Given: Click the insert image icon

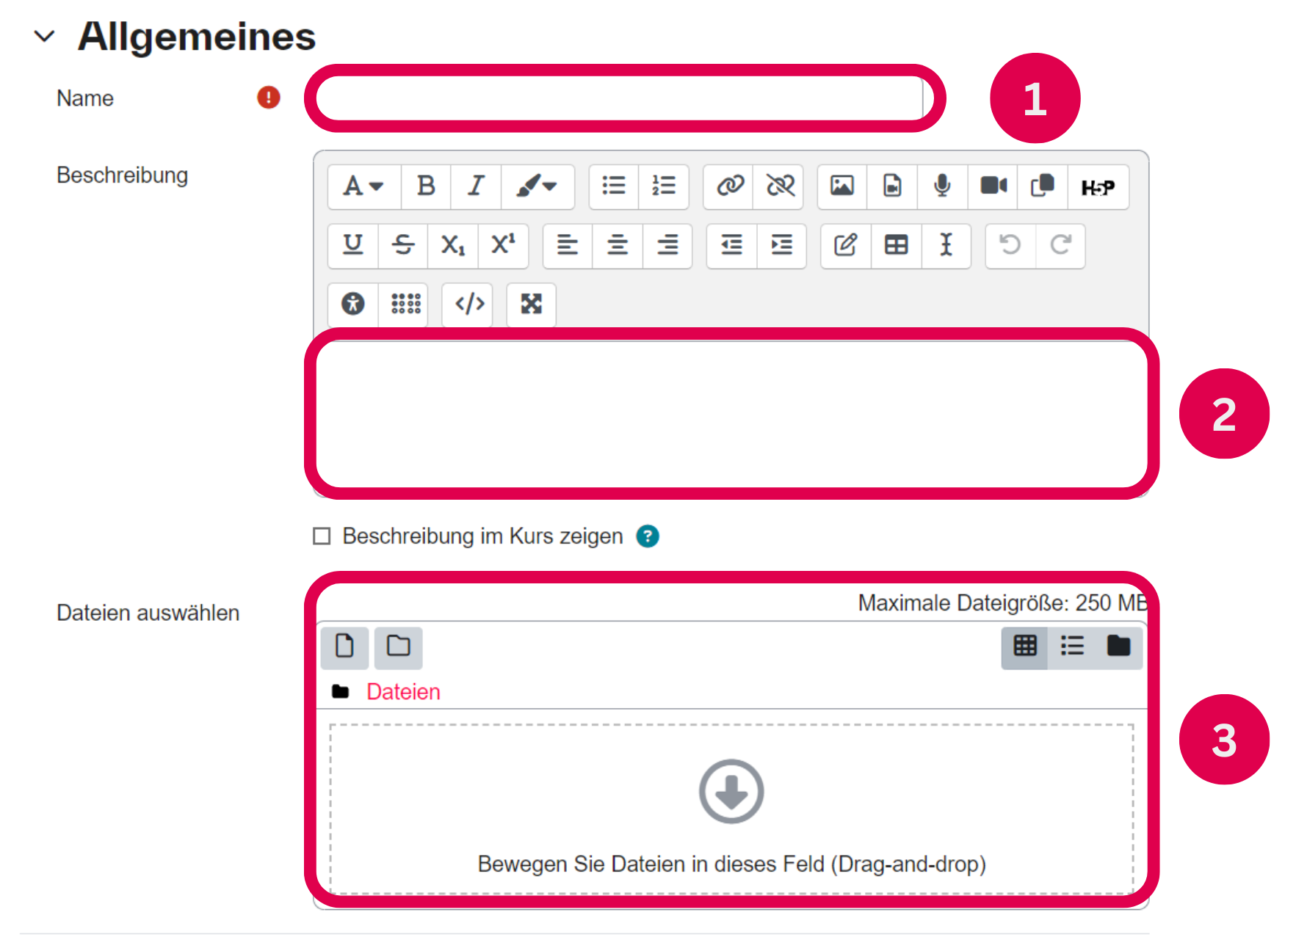Looking at the screenshot, I should tap(841, 186).
